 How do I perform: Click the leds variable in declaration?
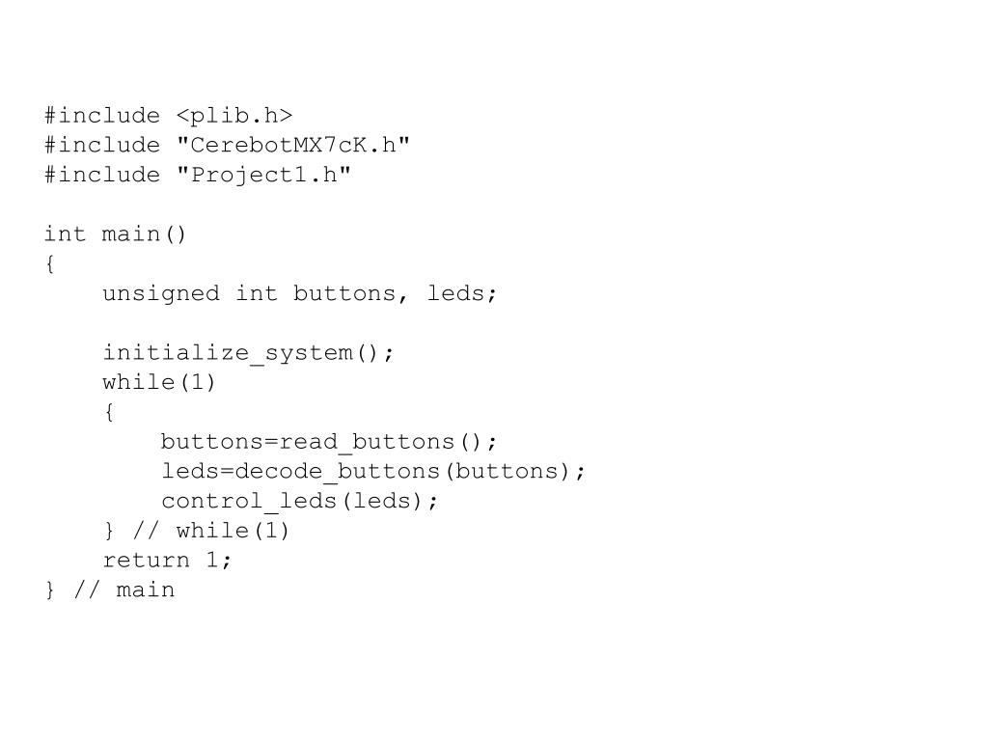click(455, 293)
